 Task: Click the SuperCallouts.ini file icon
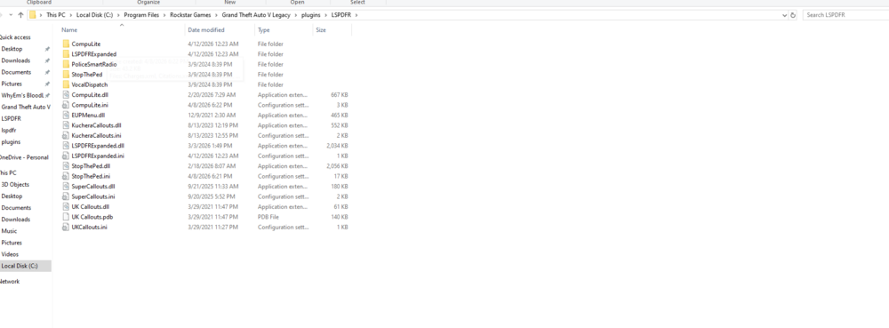66,196
